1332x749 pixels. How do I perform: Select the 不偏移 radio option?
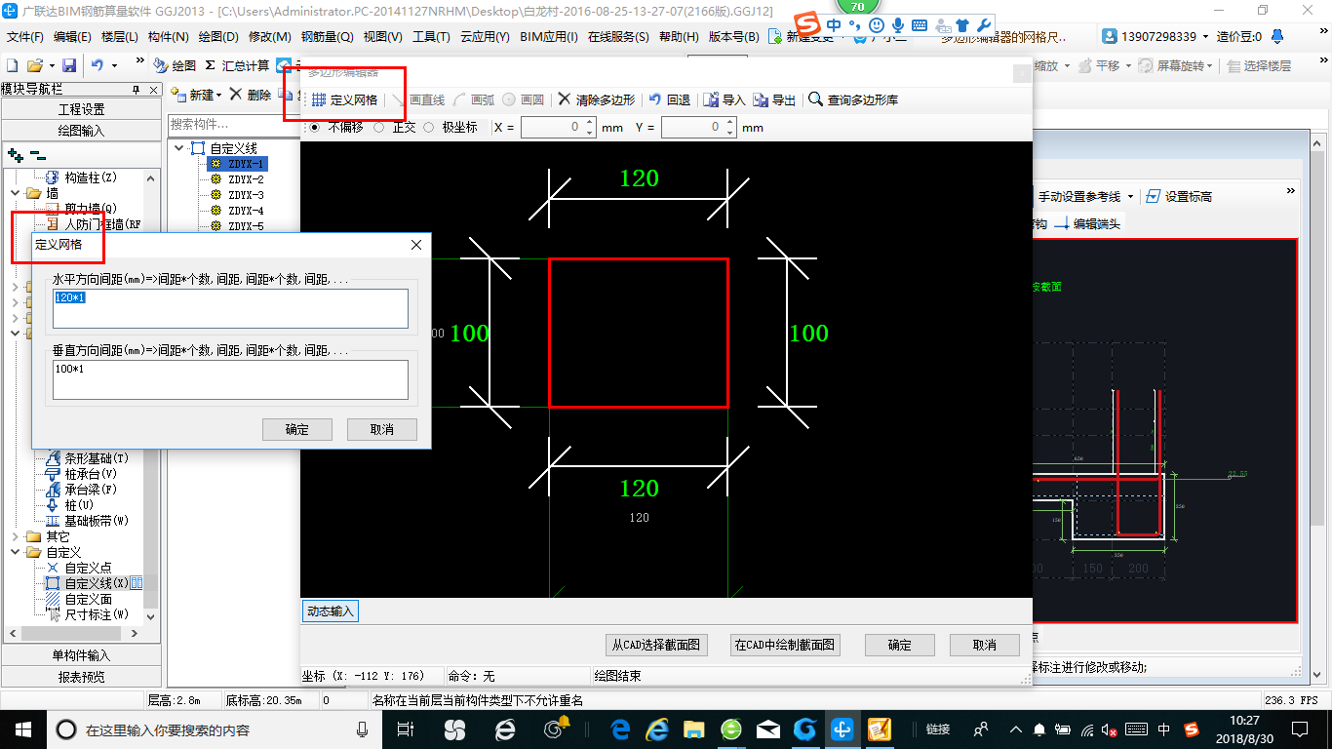coord(314,127)
